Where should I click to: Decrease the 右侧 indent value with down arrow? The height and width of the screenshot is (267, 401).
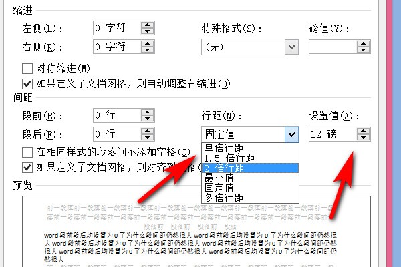pos(147,50)
